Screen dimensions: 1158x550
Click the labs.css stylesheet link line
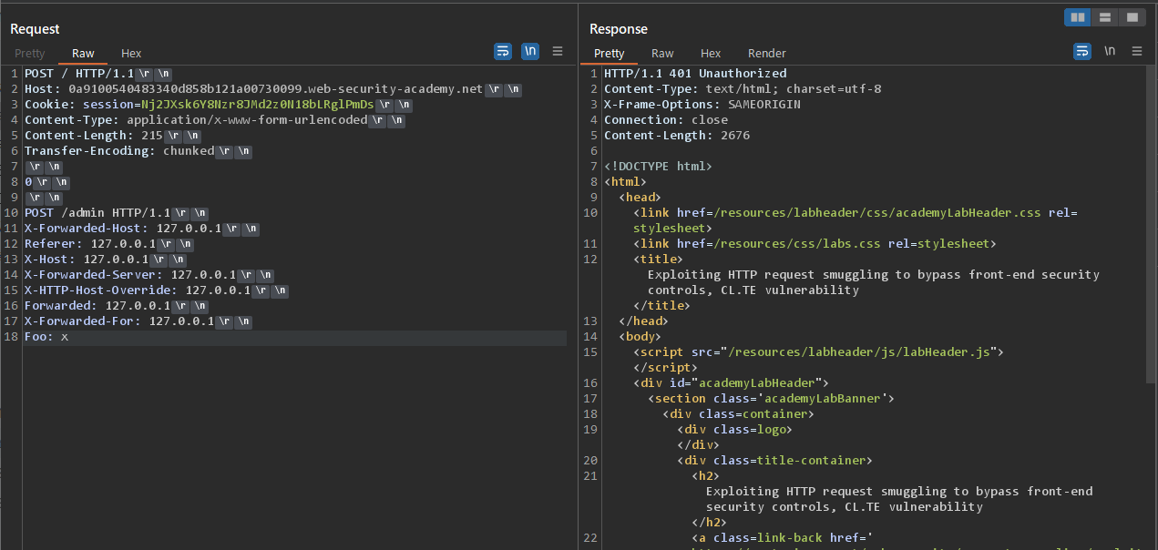point(815,244)
